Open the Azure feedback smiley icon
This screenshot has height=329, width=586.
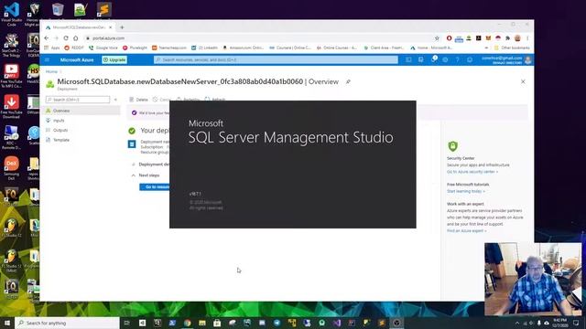tap(470, 59)
